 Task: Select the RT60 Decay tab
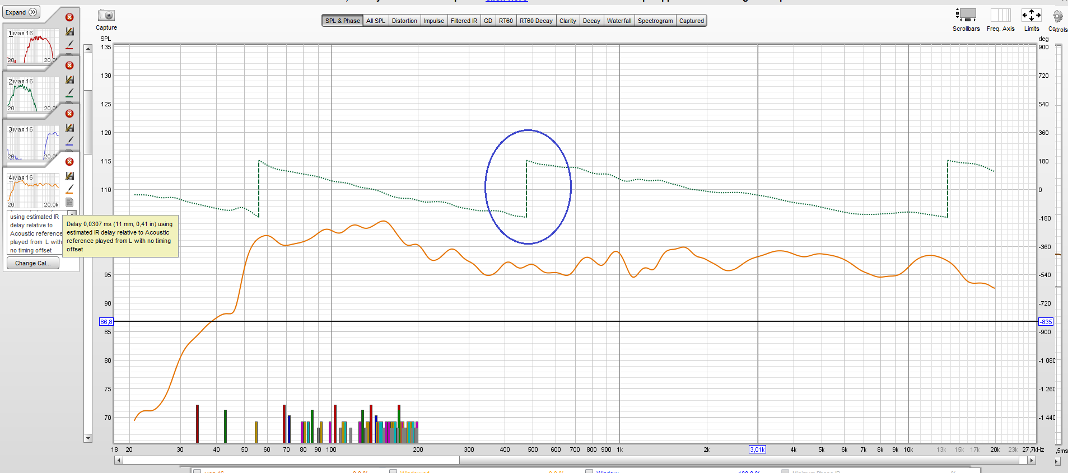[x=535, y=21]
